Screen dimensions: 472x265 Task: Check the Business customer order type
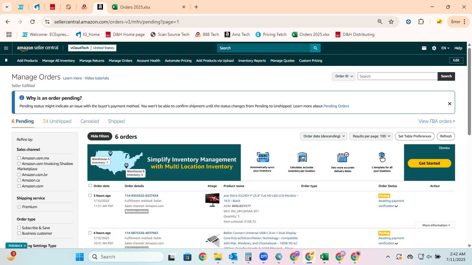click(19, 233)
